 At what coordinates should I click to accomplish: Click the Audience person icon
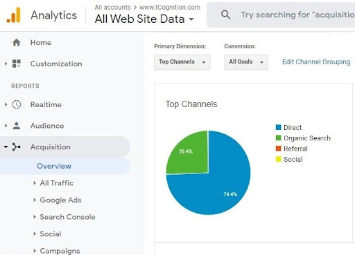pyautogui.click(x=17, y=126)
